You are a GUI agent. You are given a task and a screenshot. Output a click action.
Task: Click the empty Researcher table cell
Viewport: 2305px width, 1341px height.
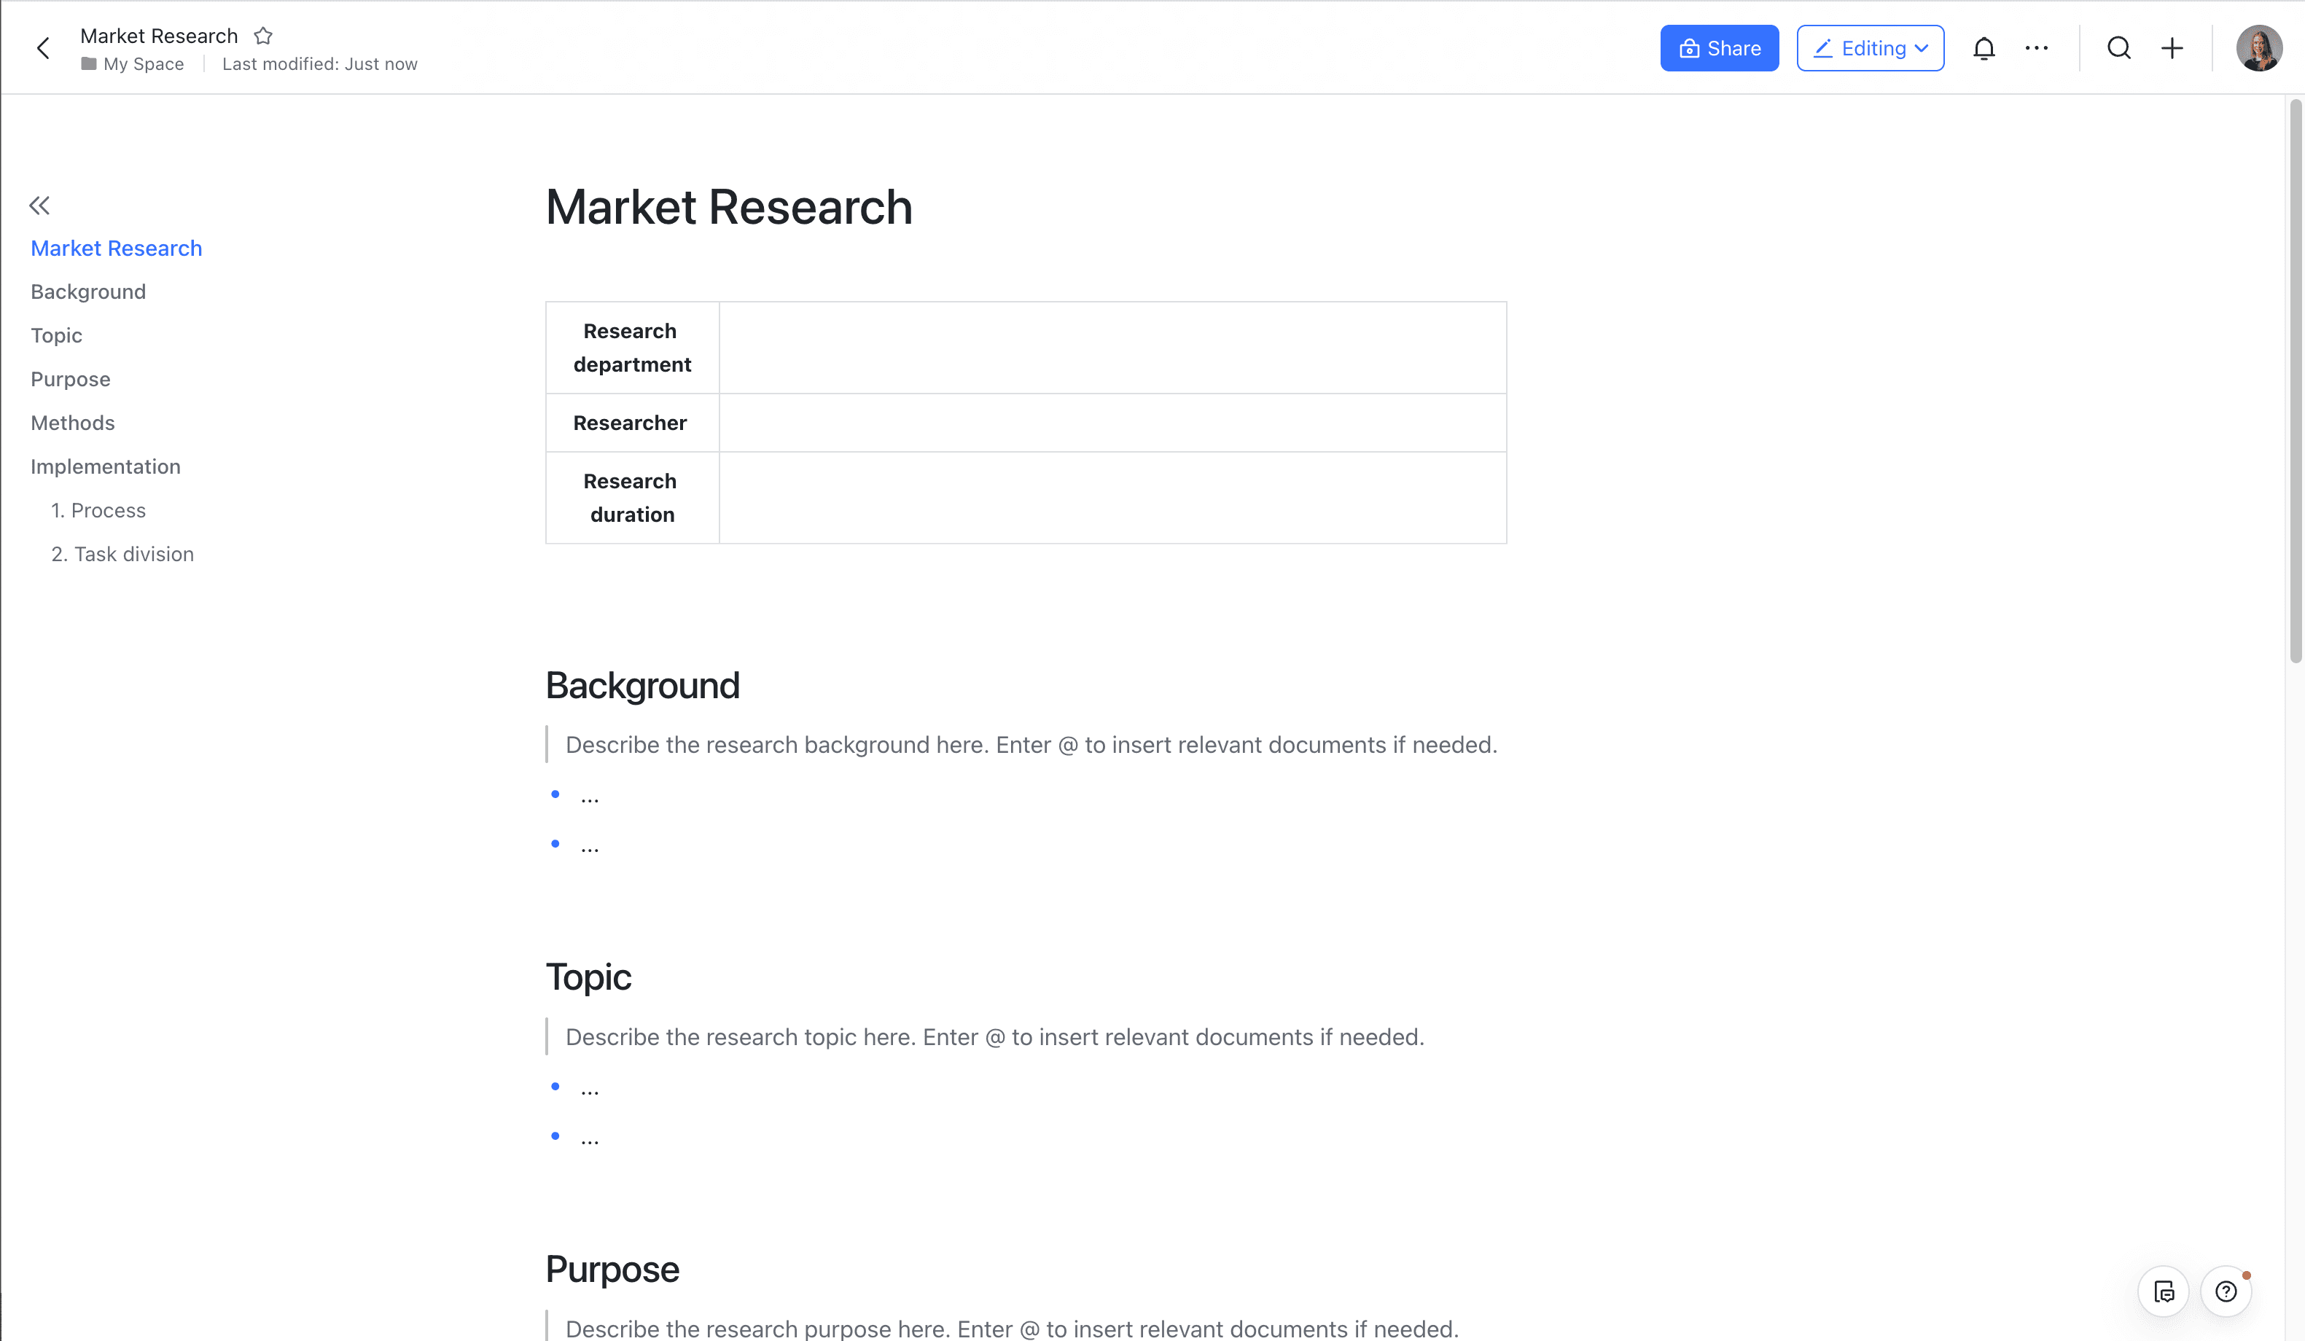click(x=1112, y=423)
